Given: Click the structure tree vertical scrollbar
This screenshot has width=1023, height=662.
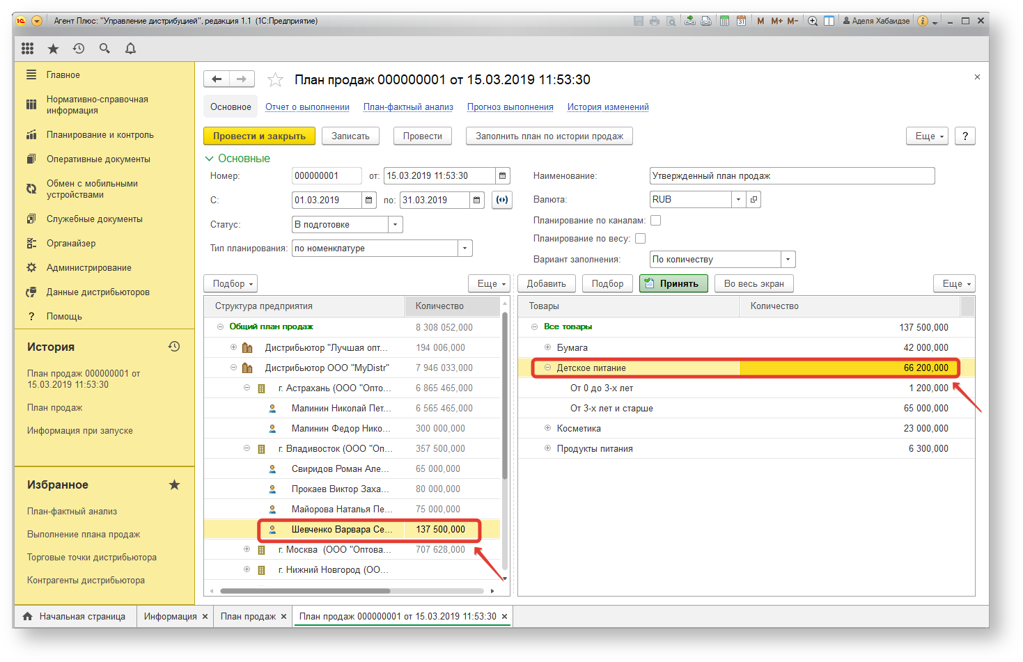Looking at the screenshot, I should pos(505,395).
